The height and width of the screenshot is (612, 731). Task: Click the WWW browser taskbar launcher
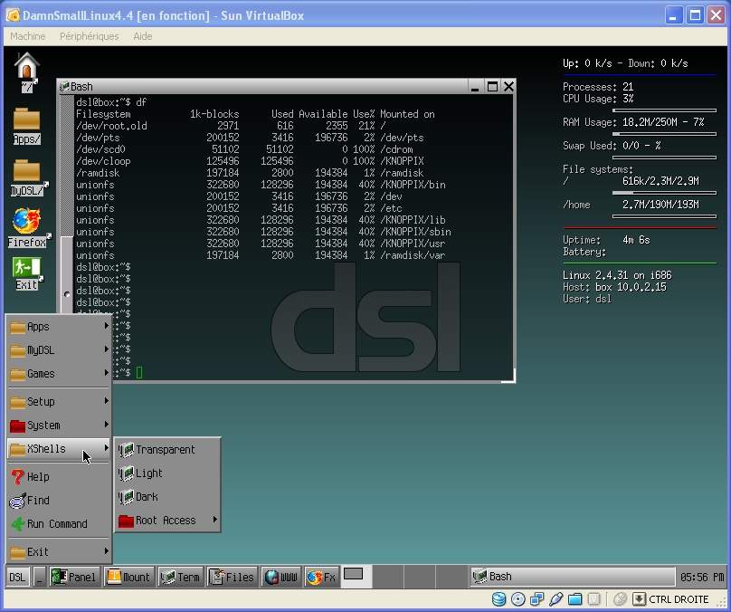(x=281, y=577)
